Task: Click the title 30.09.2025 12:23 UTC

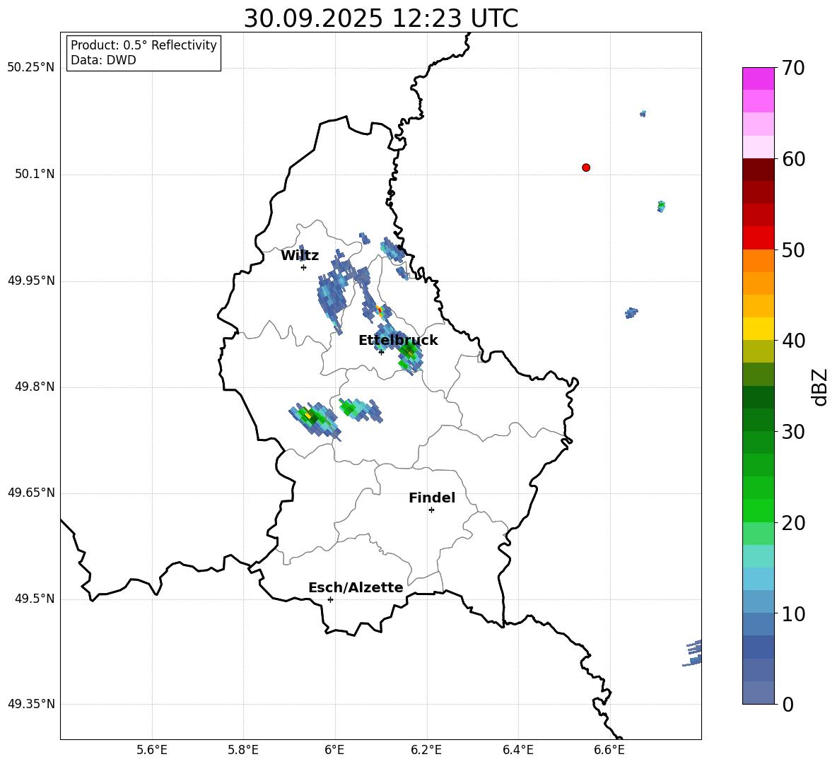Action: click(x=381, y=18)
